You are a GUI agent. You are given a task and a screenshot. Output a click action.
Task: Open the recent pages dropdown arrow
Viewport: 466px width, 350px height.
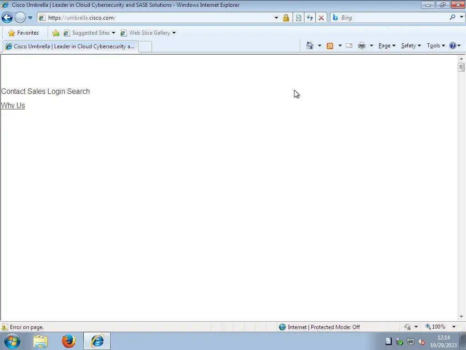[30, 18]
